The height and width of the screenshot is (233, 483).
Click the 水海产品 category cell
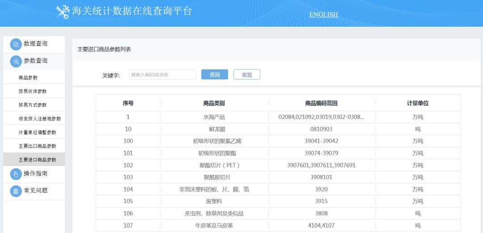point(214,117)
